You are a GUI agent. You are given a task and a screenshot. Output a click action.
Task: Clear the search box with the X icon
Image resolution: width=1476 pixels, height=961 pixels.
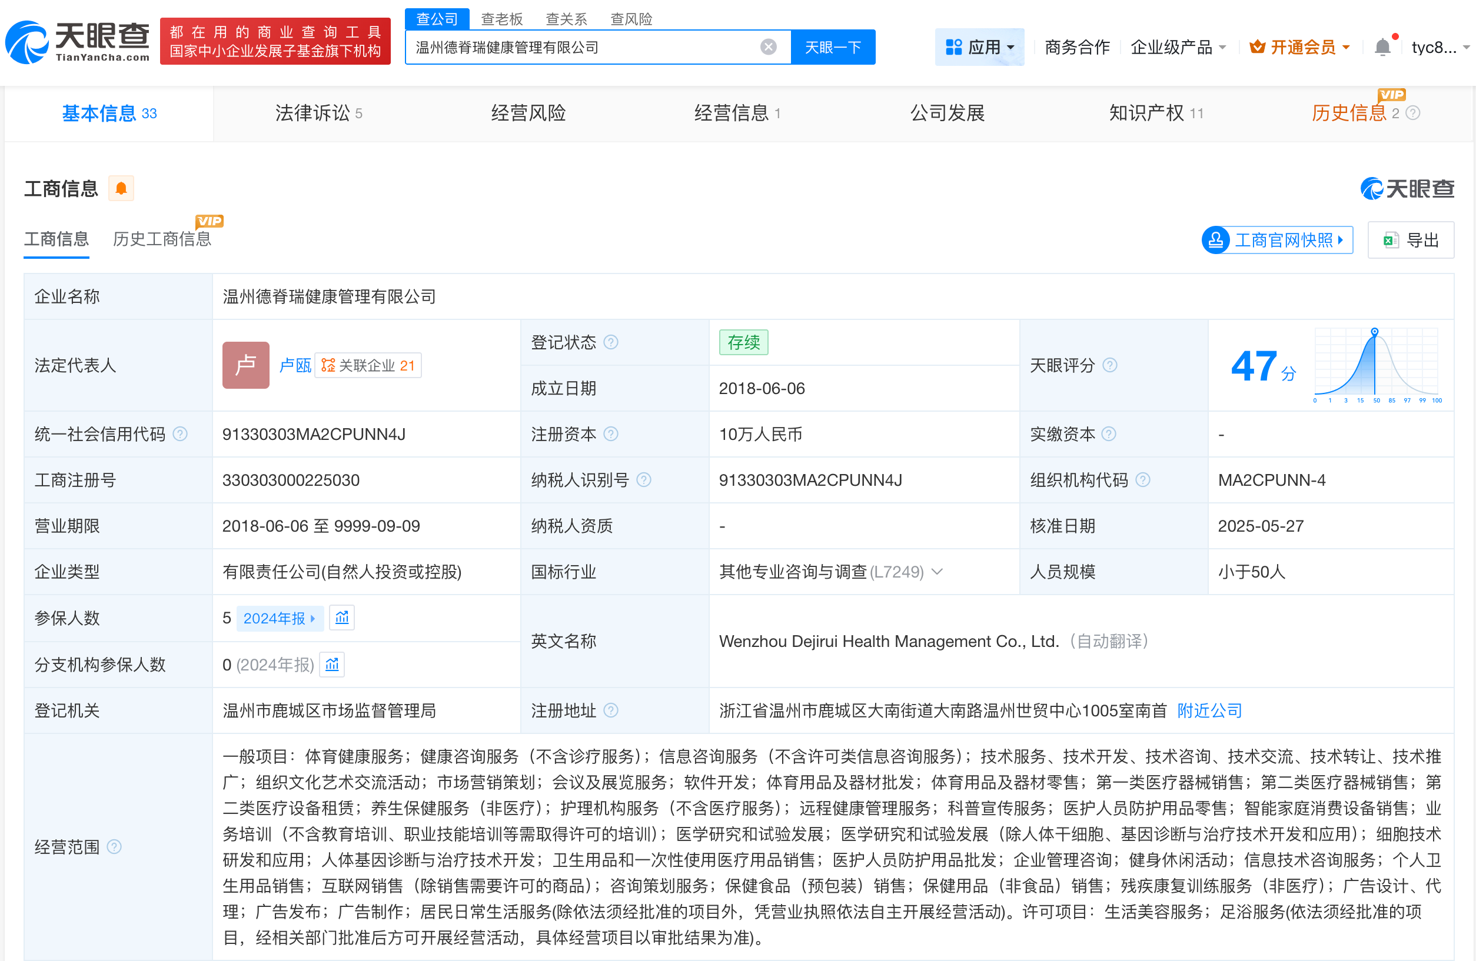(768, 47)
